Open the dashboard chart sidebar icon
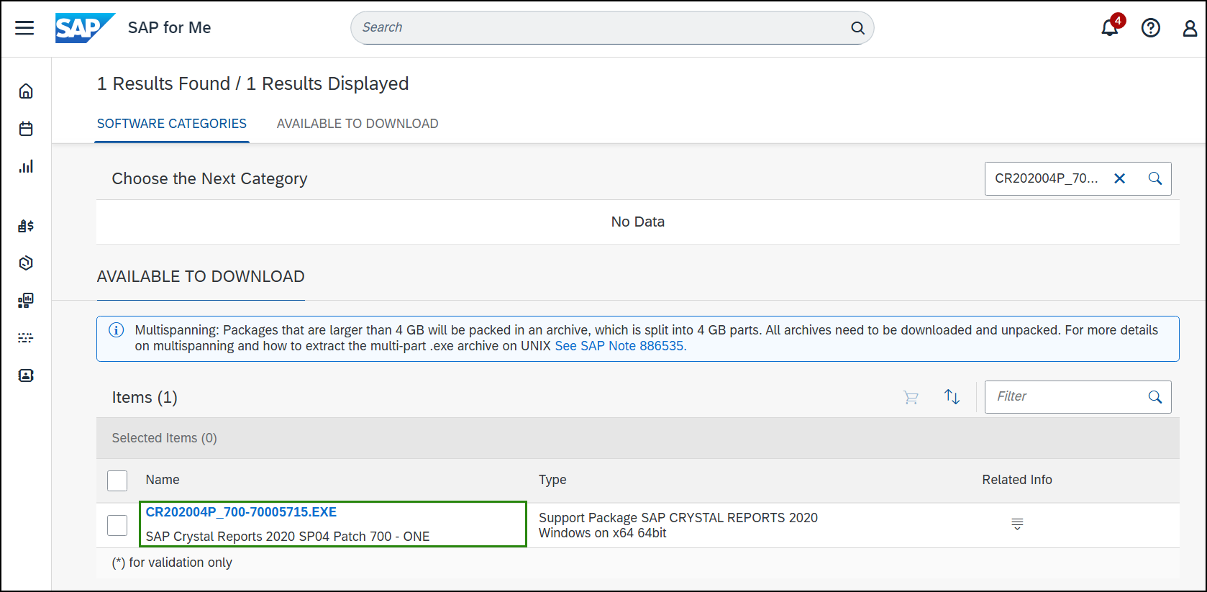Image resolution: width=1207 pixels, height=592 pixels. (x=26, y=301)
